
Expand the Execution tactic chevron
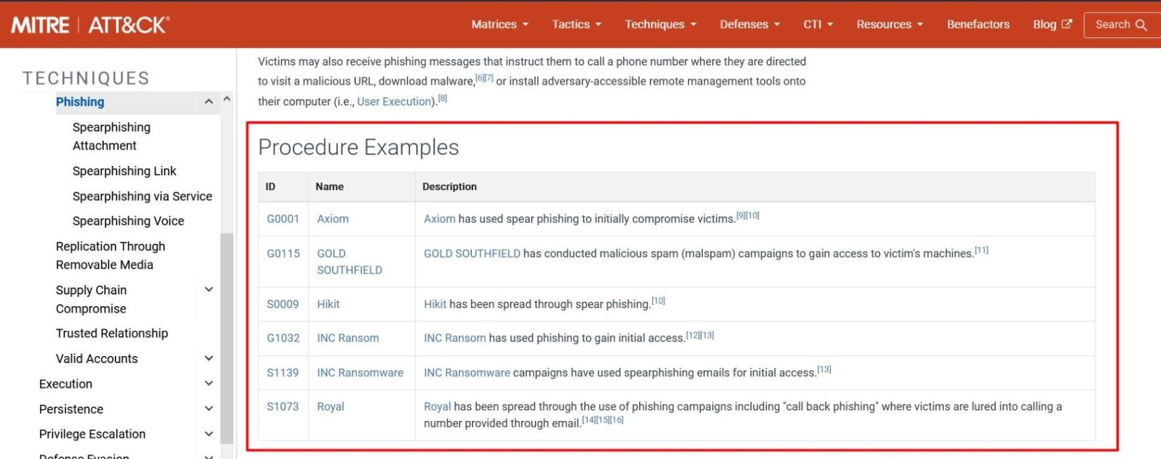pyautogui.click(x=209, y=384)
